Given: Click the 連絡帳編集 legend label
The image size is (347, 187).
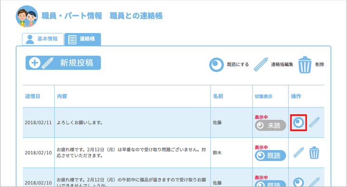Looking at the screenshot, I should coord(282,64).
